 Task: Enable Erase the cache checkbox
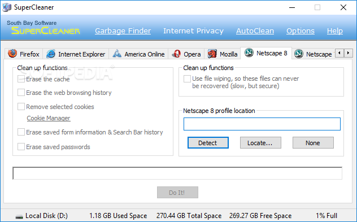pos(21,79)
